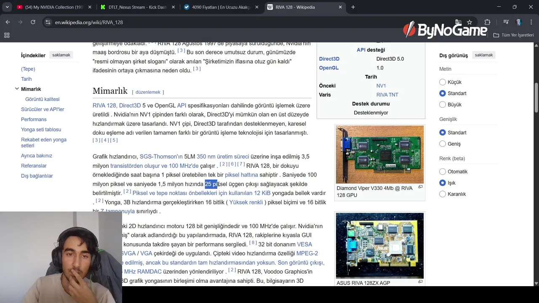Open the Chrome three-dot menu
This screenshot has height=303, width=539.
point(531,22)
